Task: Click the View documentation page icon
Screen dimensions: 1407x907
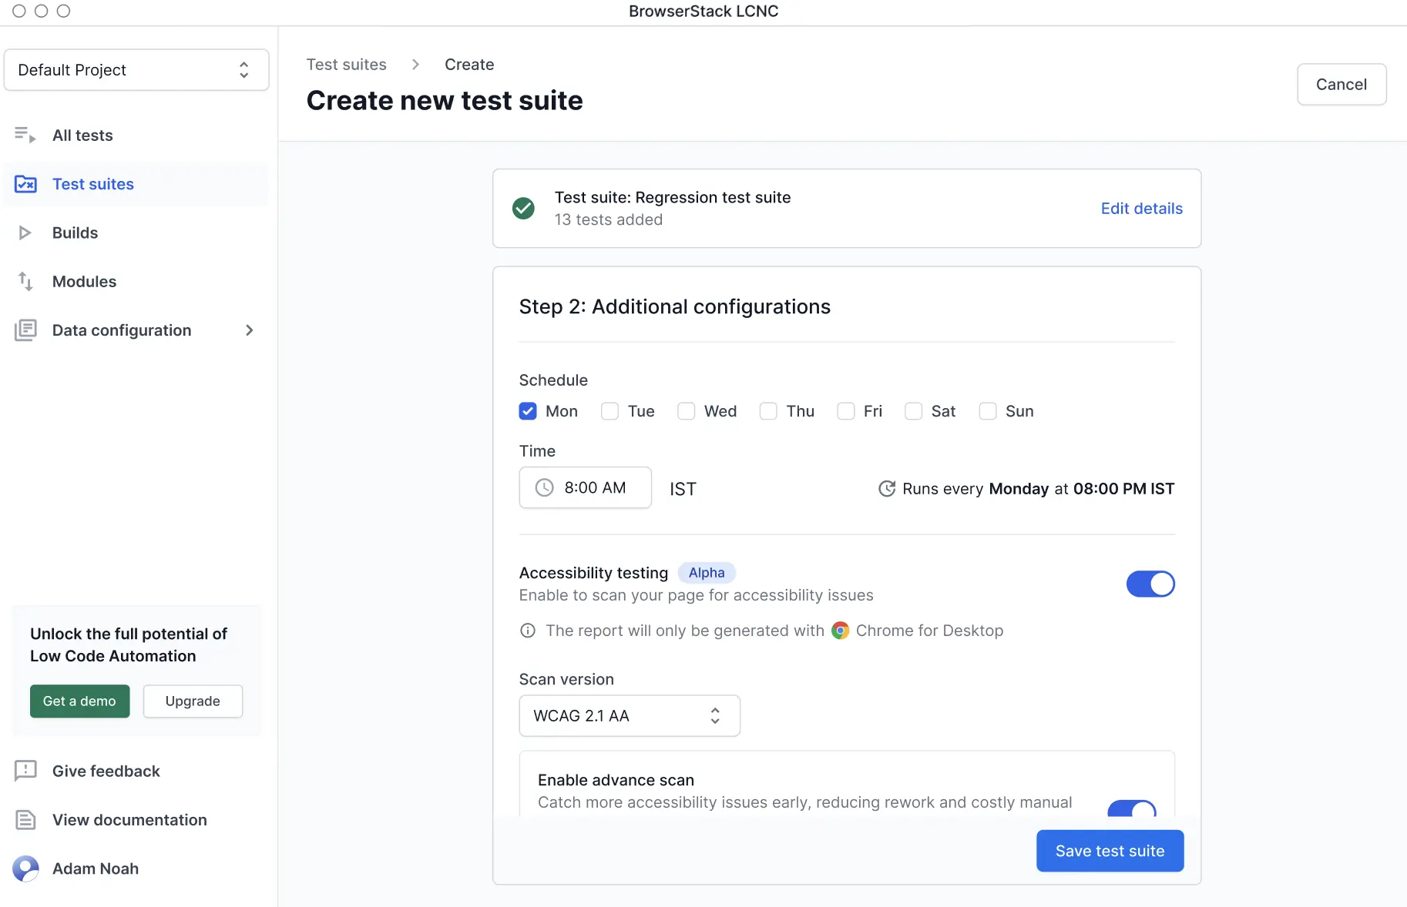Action: (x=25, y=820)
